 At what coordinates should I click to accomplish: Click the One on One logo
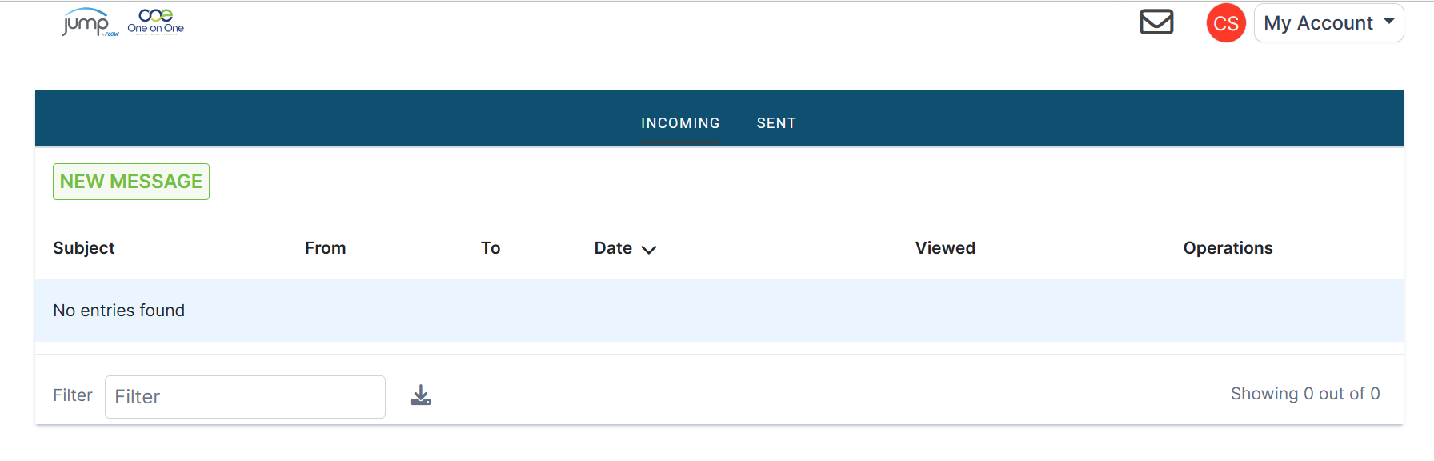click(156, 22)
